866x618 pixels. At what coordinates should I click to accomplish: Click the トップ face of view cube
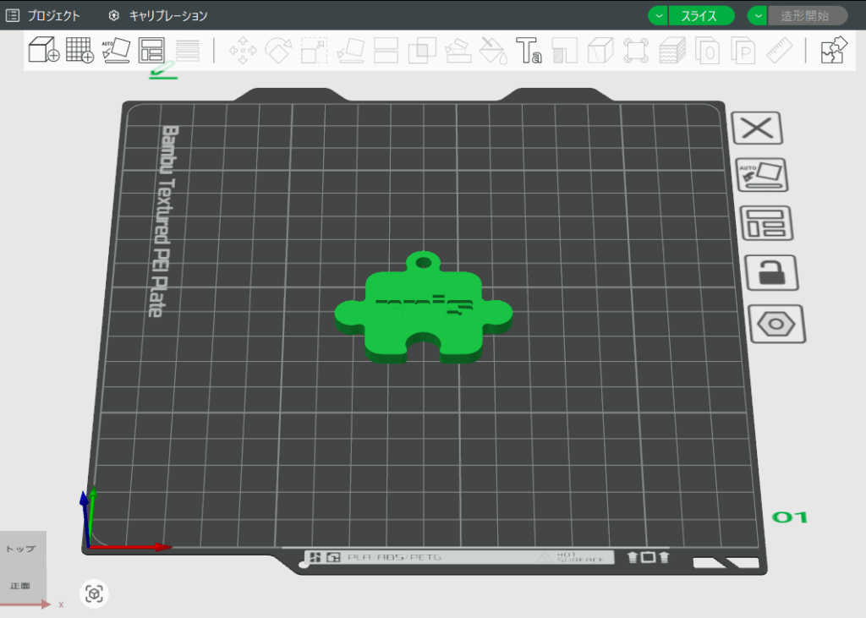[21, 549]
